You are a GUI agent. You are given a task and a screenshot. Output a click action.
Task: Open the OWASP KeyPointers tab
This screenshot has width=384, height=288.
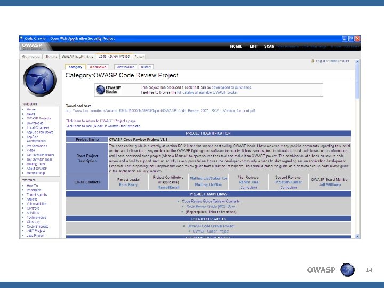click(77, 57)
